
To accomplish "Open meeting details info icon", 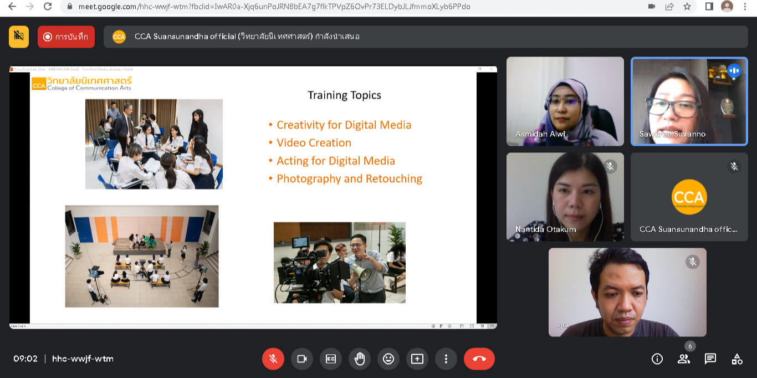I will 657,359.
